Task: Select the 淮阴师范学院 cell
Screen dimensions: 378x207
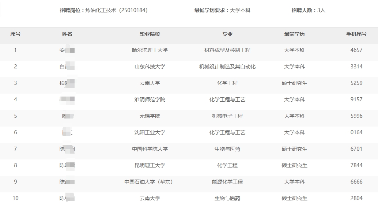Action: coord(150,99)
